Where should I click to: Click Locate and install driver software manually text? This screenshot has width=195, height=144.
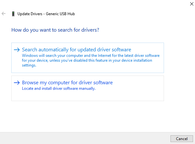[59, 88]
